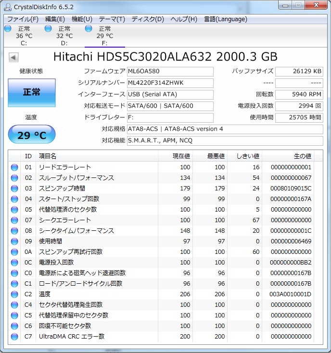The width and height of the screenshot is (331, 353).
Task: Click the 最悪値 column header
Action: tap(210, 156)
